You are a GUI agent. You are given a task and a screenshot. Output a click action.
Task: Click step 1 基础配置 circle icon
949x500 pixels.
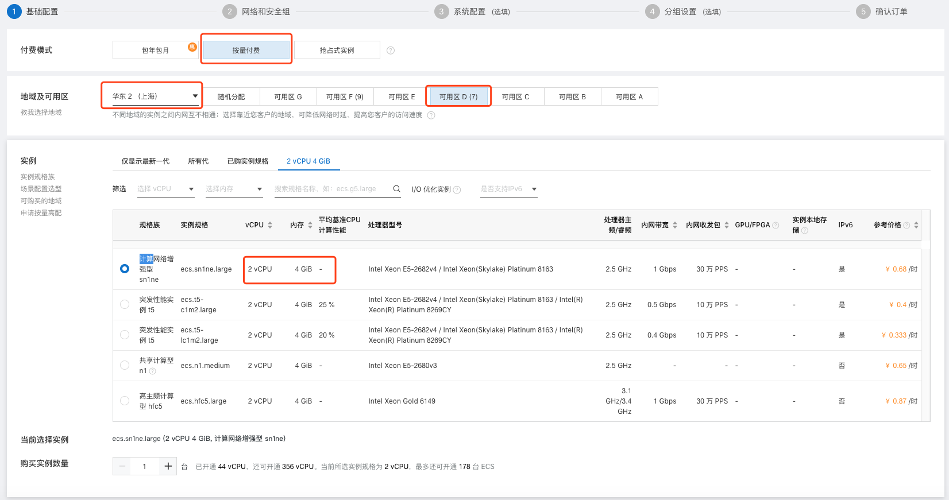click(x=14, y=11)
